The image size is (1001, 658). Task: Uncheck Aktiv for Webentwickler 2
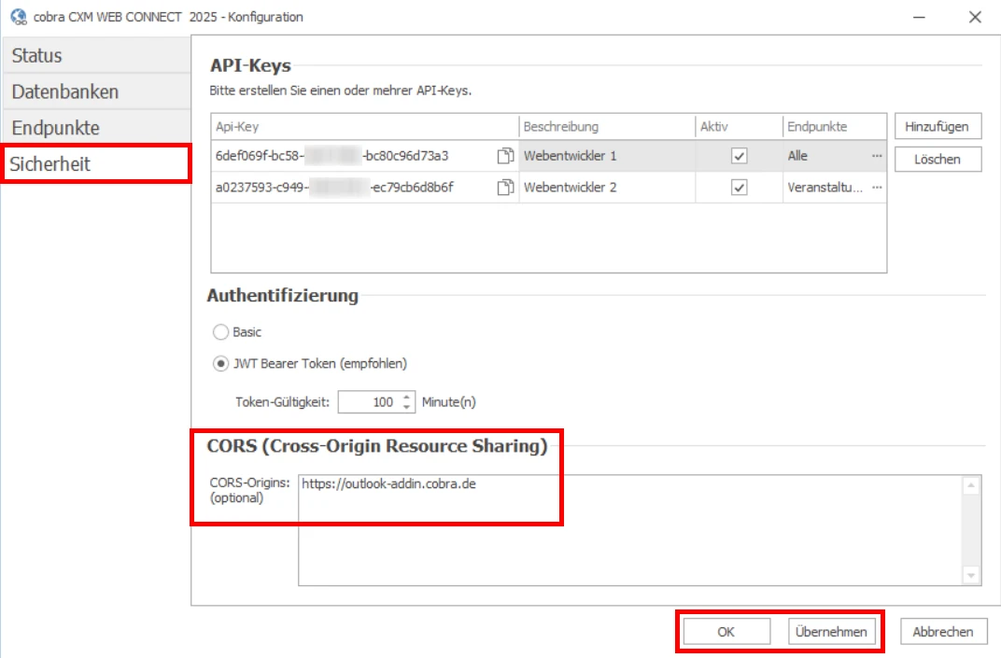739,187
